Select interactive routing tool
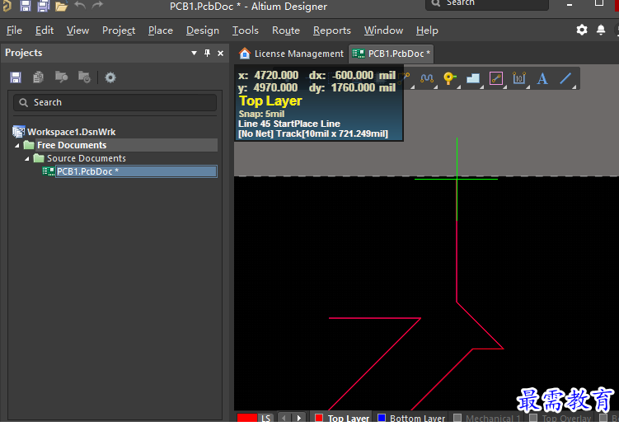 point(404,77)
